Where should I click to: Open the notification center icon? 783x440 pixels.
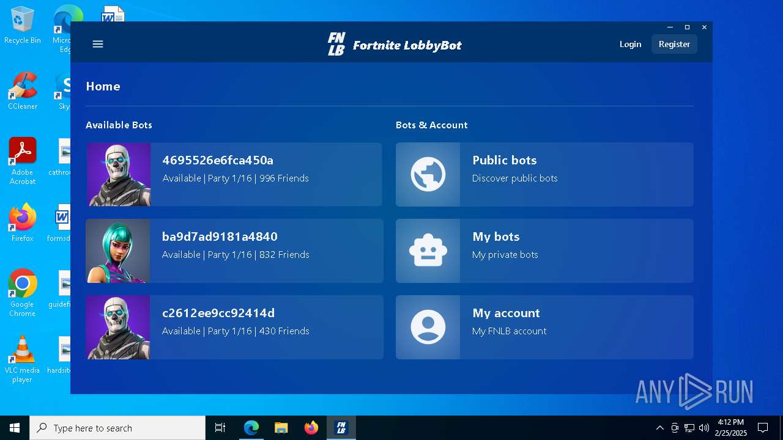pos(763,428)
